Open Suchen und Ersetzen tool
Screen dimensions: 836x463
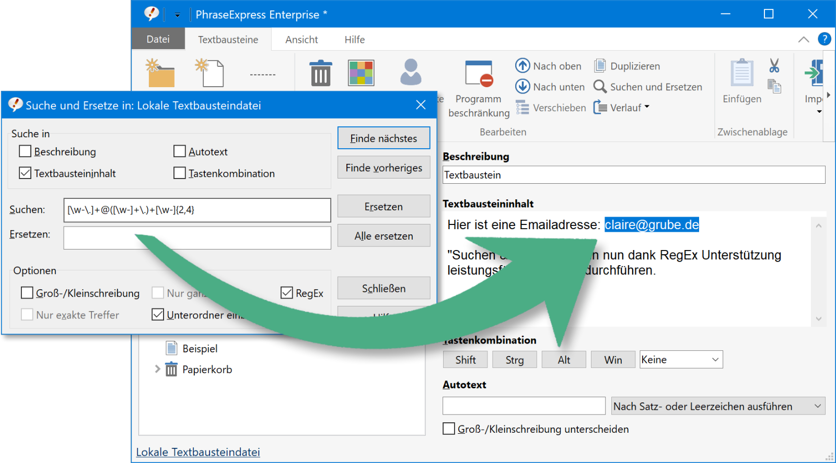tap(648, 87)
